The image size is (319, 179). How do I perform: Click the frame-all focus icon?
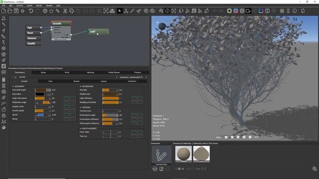tap(106, 11)
